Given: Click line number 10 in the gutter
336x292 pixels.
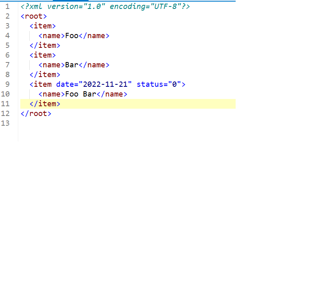Looking at the screenshot, I should [x=5, y=94].
